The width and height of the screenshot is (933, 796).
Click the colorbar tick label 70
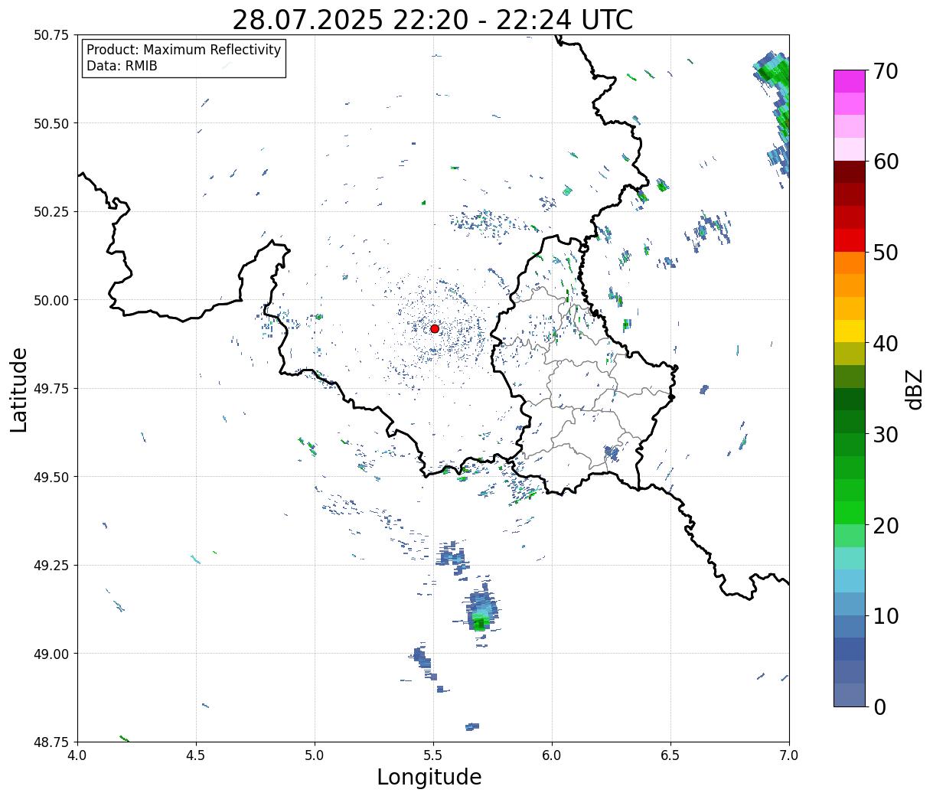[x=884, y=71]
